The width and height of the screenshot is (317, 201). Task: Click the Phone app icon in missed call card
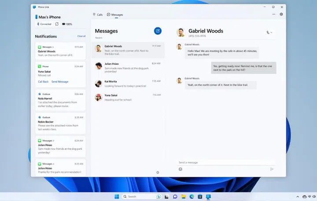pos(40,67)
